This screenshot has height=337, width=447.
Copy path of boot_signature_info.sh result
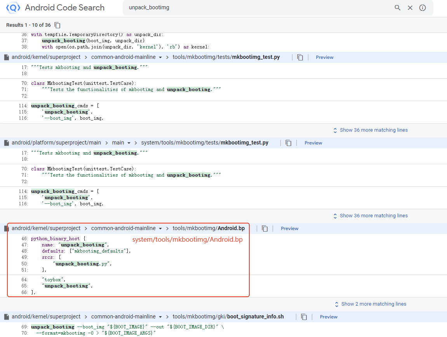tap(304, 316)
